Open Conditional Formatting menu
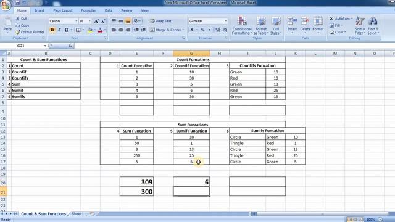Image resolution: width=395 pixels, height=222 pixels. [242, 25]
